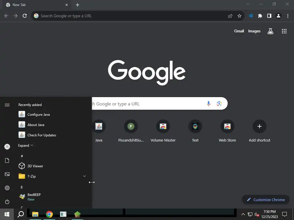Bookmark this tab with the star icon
Image resolution: width=294 pixels, height=220 pixels.
coord(239,16)
